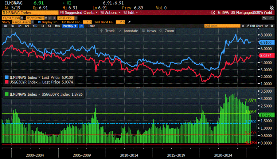Select the 1D time range
The width and height of the screenshot is (277, 159).
pos(5,26)
